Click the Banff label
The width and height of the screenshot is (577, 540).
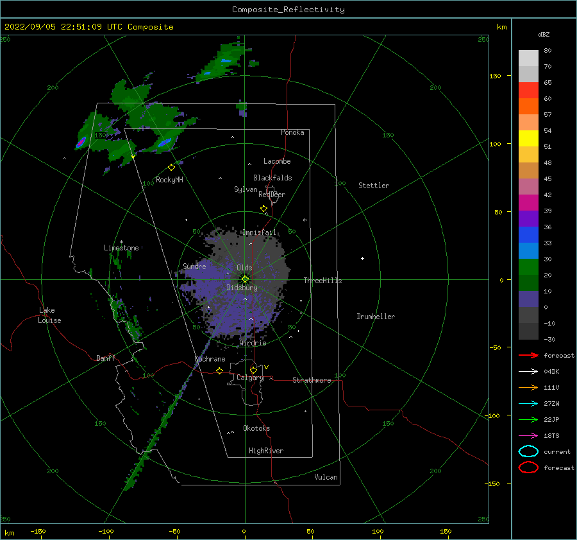coord(106,358)
